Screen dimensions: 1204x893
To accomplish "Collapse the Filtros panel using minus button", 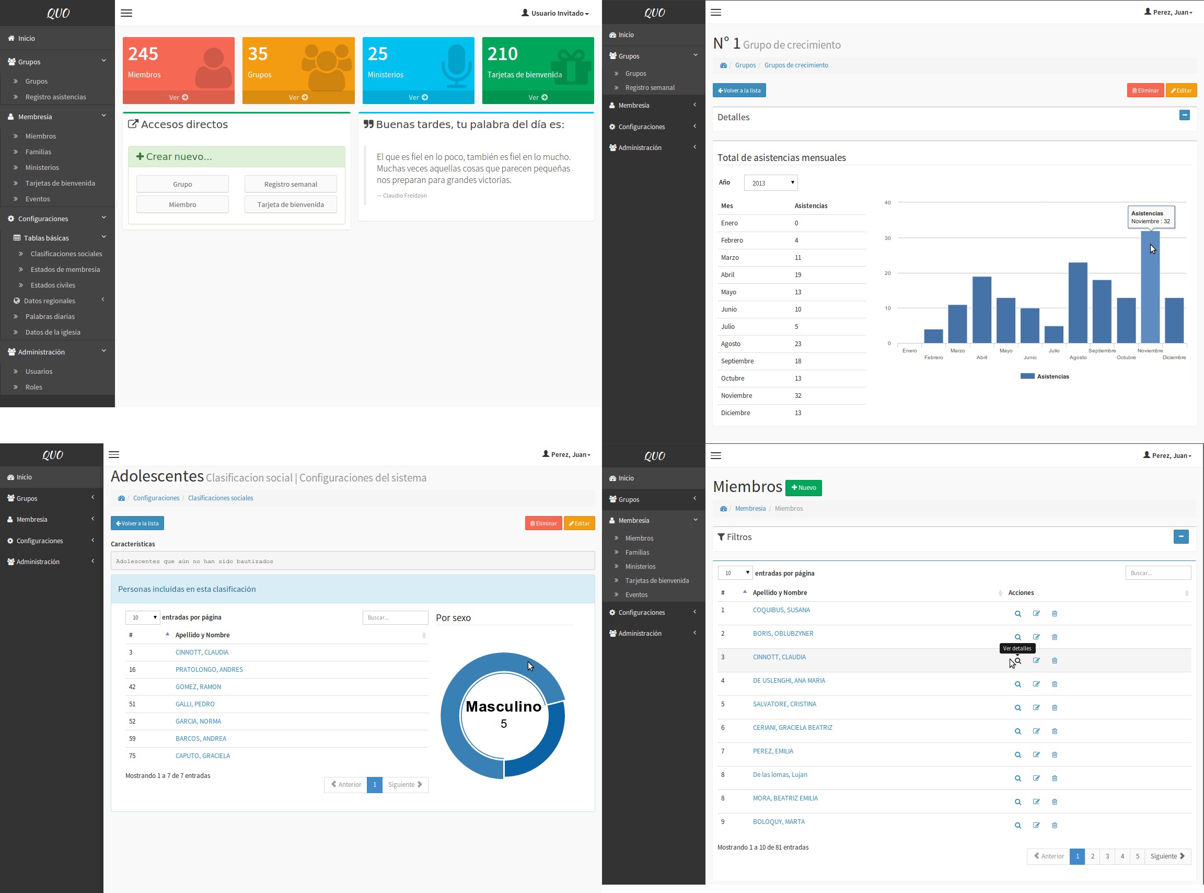I will (x=1181, y=537).
